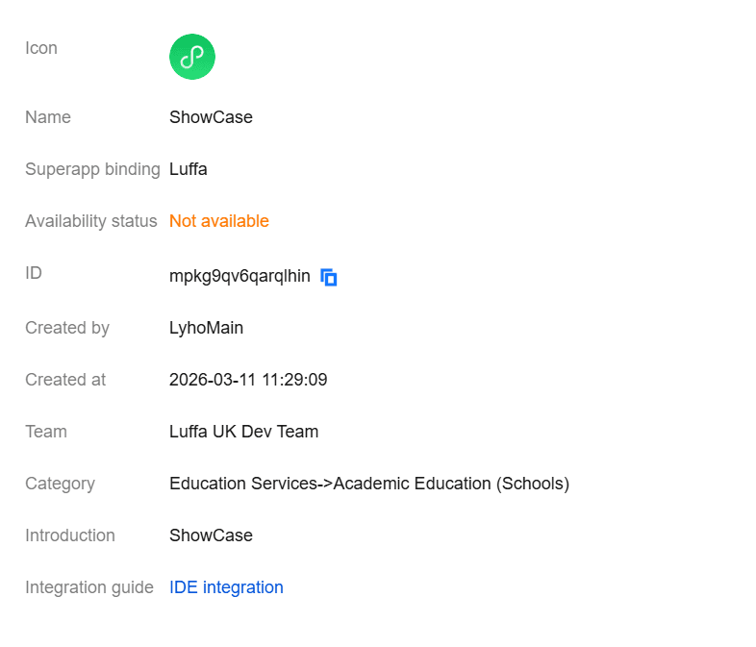Viewport: 756px width, 647px height.
Task: Open the IDE integration link
Action: point(226,587)
